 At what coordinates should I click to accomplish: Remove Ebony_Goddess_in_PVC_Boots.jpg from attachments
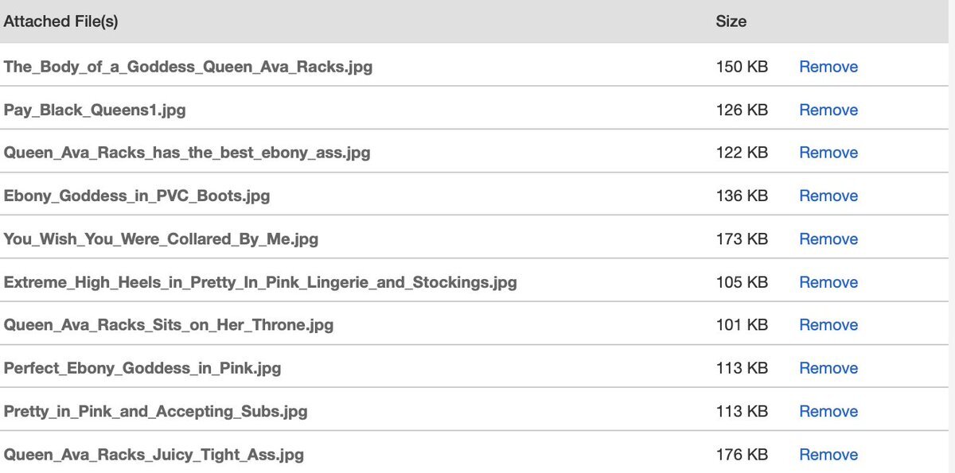(x=828, y=196)
